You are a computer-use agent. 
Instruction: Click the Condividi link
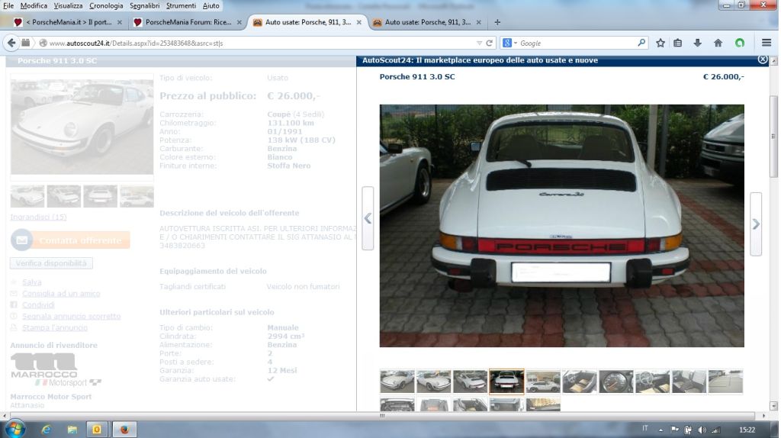click(x=38, y=305)
